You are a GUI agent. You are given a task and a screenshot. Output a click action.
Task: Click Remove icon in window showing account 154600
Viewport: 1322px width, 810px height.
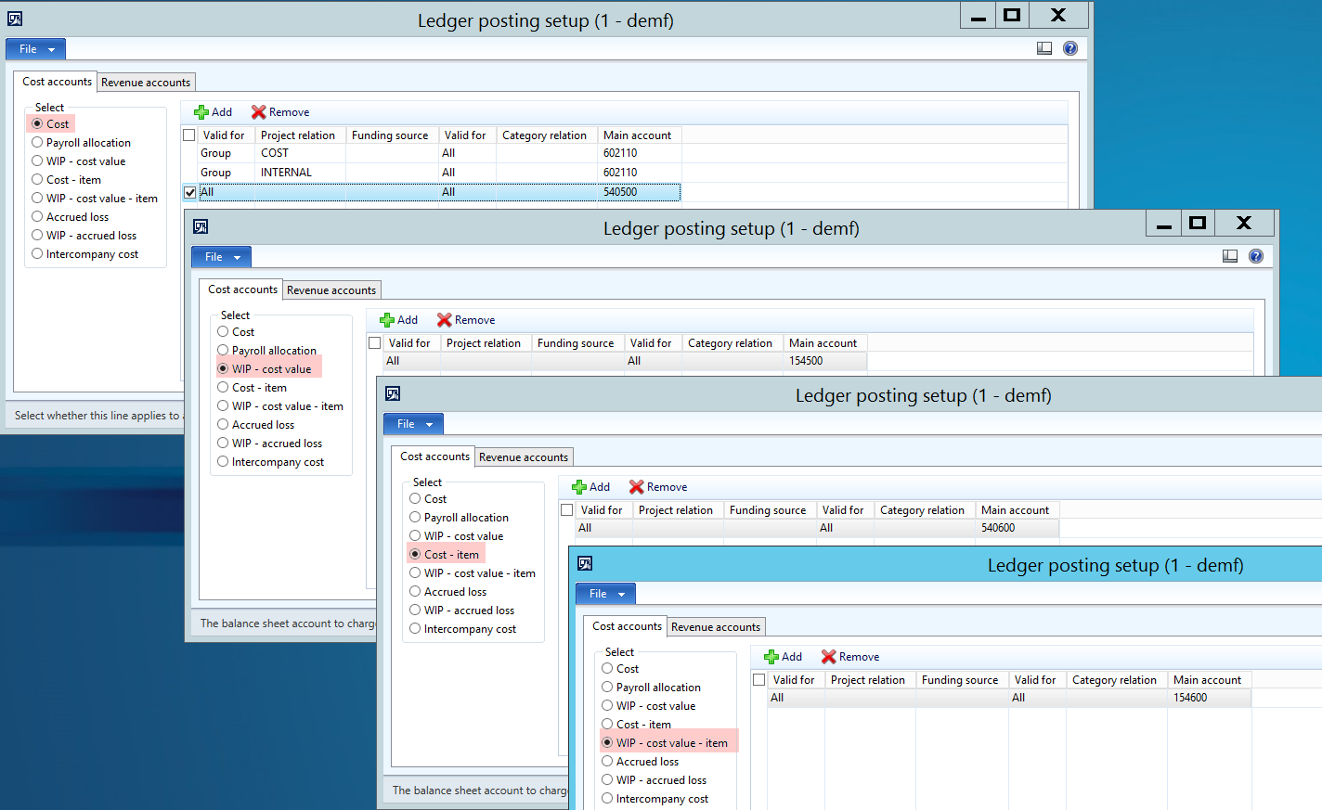click(829, 657)
